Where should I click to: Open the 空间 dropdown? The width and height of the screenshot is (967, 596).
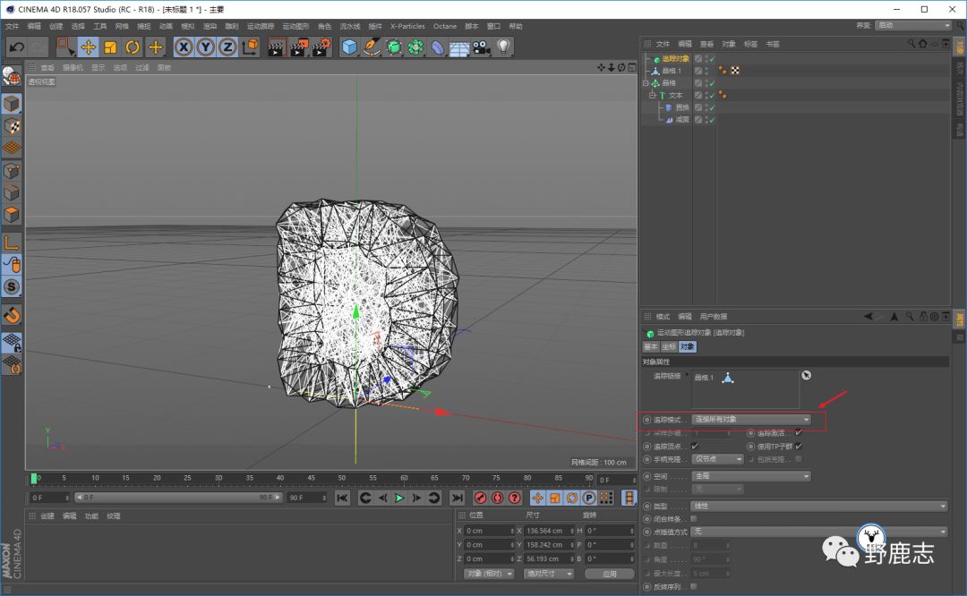pyautogui.click(x=751, y=476)
